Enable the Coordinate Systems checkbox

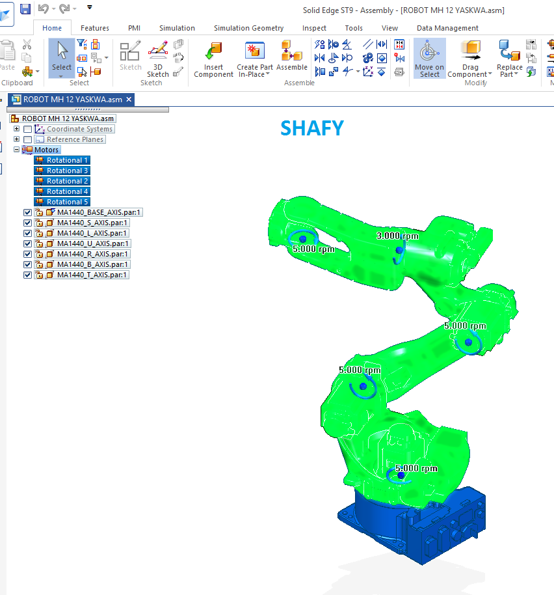[27, 129]
